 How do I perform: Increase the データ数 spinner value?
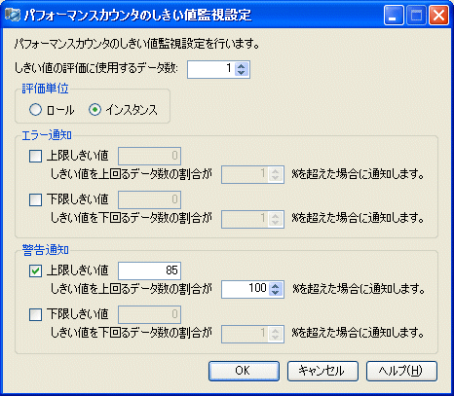click(x=242, y=65)
